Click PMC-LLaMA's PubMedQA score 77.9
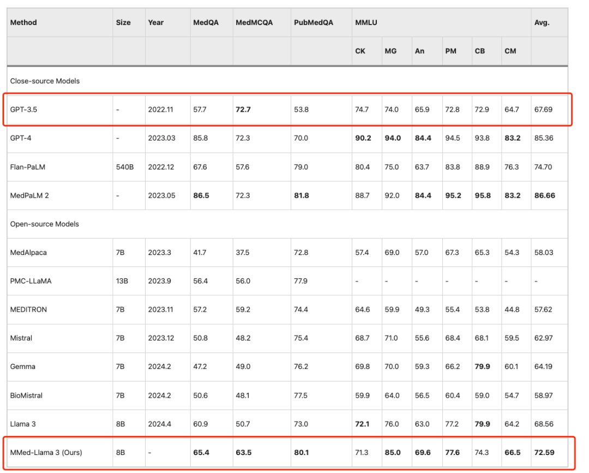Image resolution: width=589 pixels, height=473 pixels. pos(300,281)
